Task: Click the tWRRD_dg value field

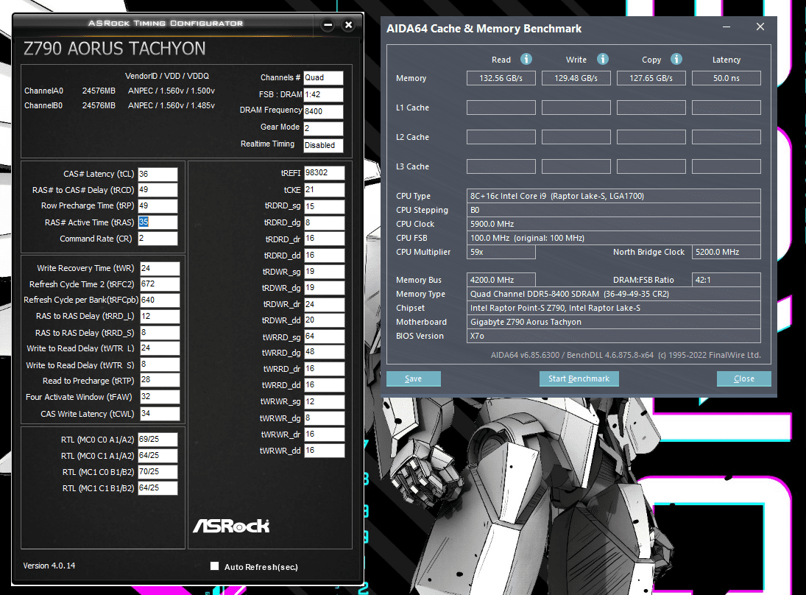Action: (x=325, y=352)
